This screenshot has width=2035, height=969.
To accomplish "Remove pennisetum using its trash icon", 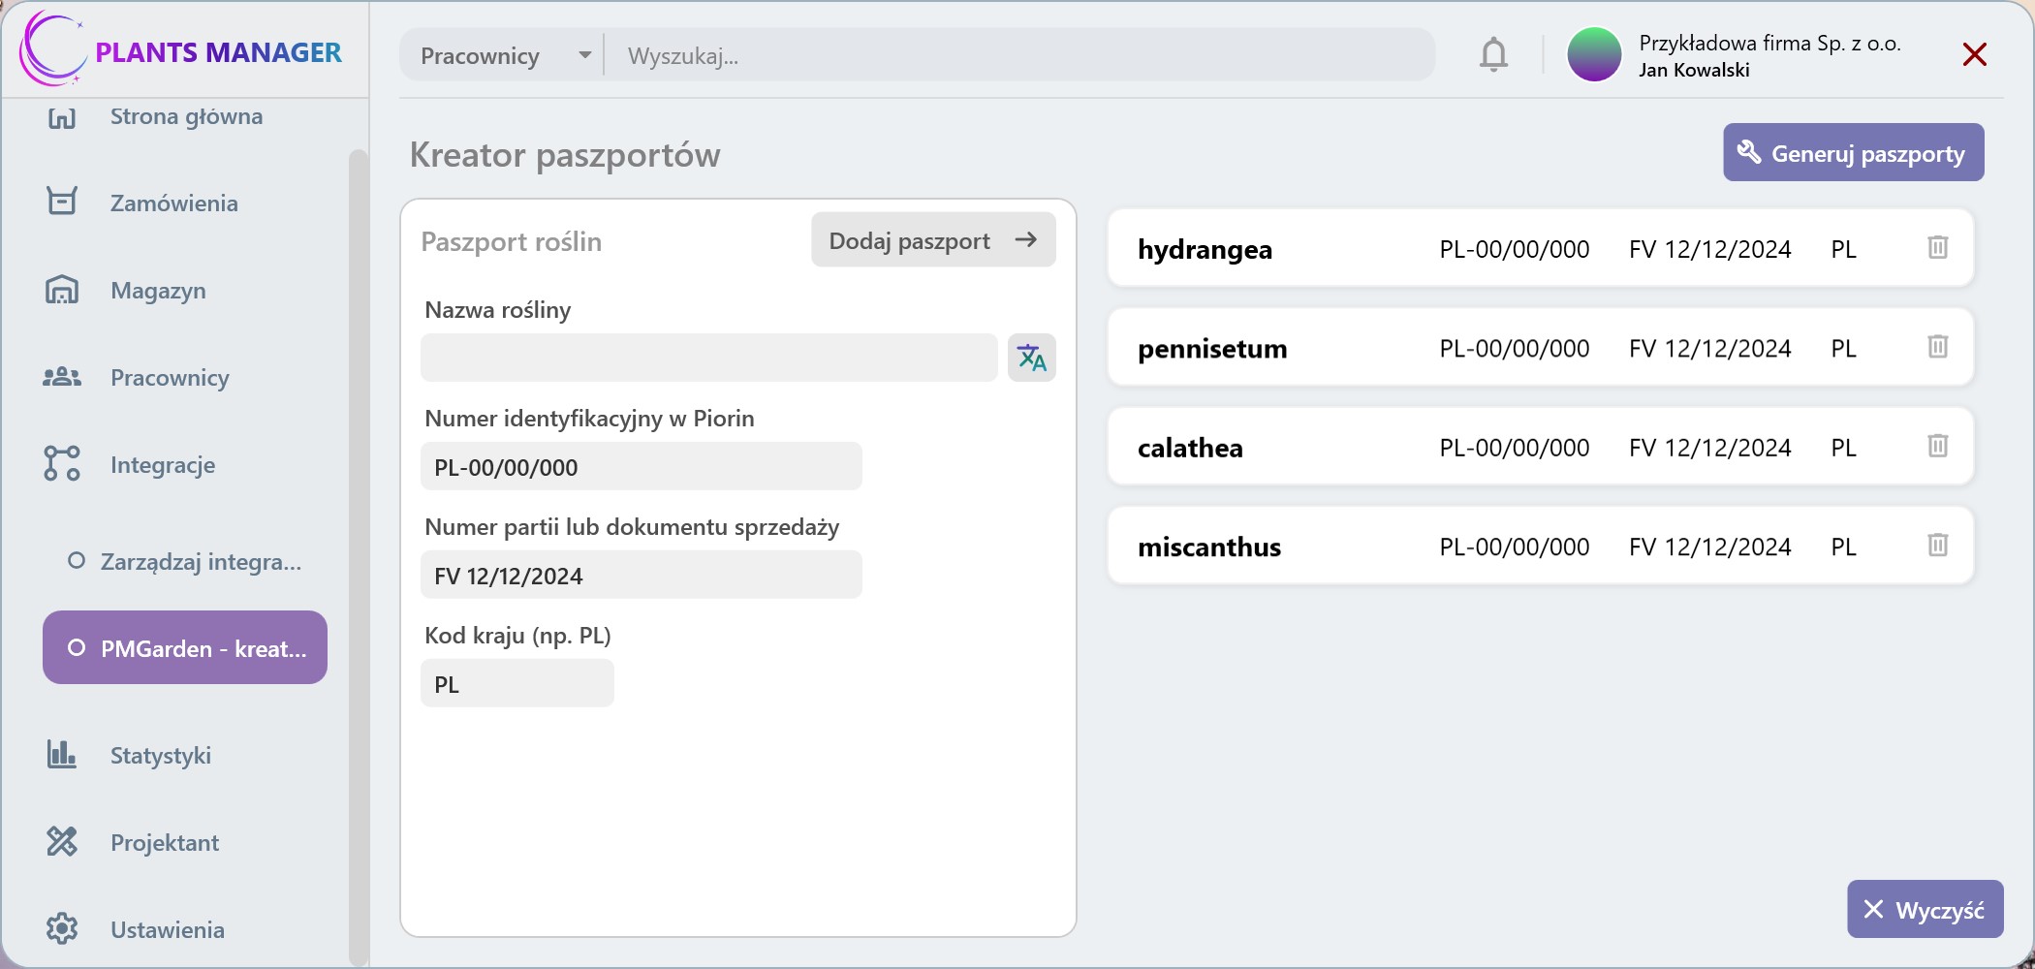I will pos(1937,347).
